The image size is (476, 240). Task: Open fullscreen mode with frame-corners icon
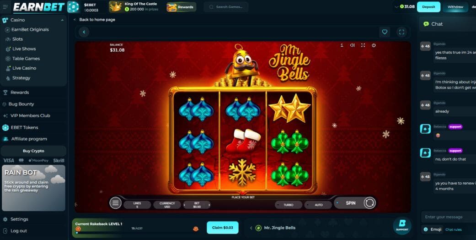(x=401, y=32)
